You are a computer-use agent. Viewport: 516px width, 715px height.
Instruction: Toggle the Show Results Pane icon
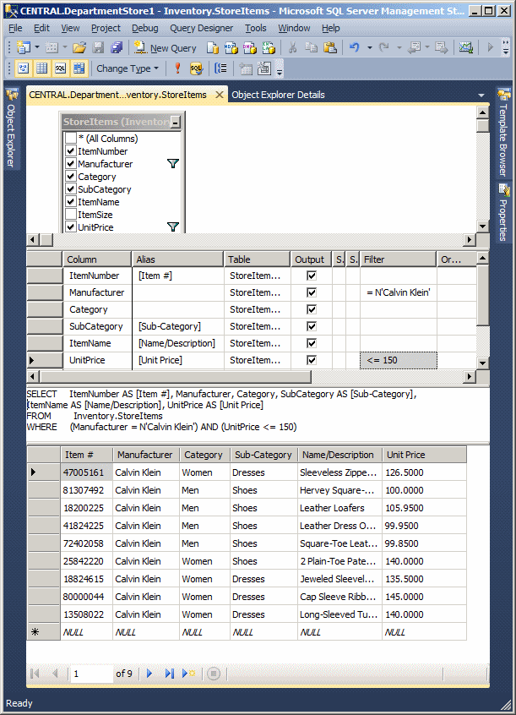[x=79, y=68]
